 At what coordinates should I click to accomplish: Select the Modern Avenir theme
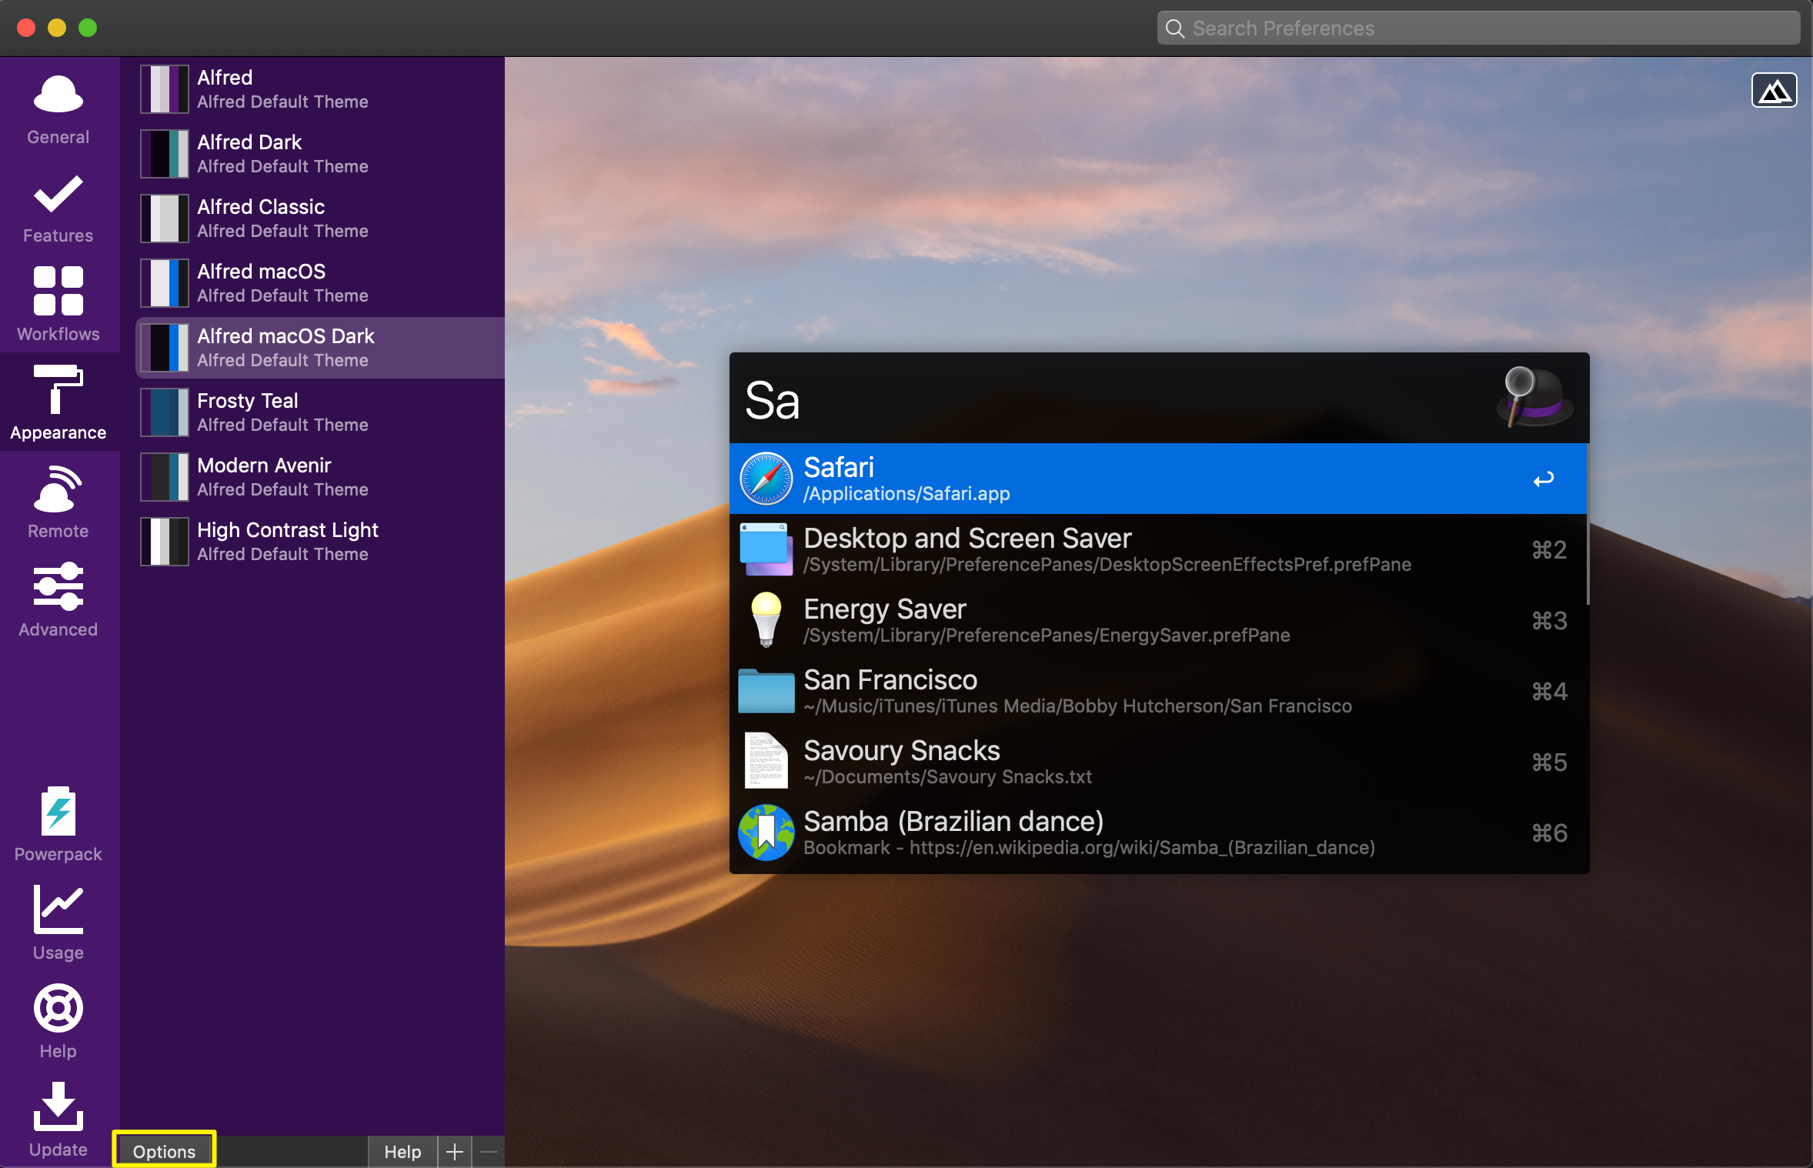tap(320, 477)
